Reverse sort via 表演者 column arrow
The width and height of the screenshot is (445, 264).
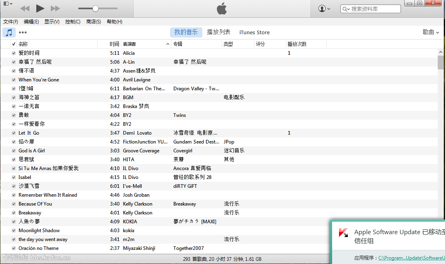coord(168,44)
